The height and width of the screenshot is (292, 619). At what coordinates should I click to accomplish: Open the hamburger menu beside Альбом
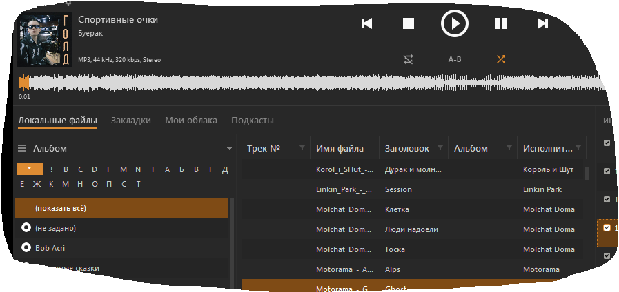[22, 149]
